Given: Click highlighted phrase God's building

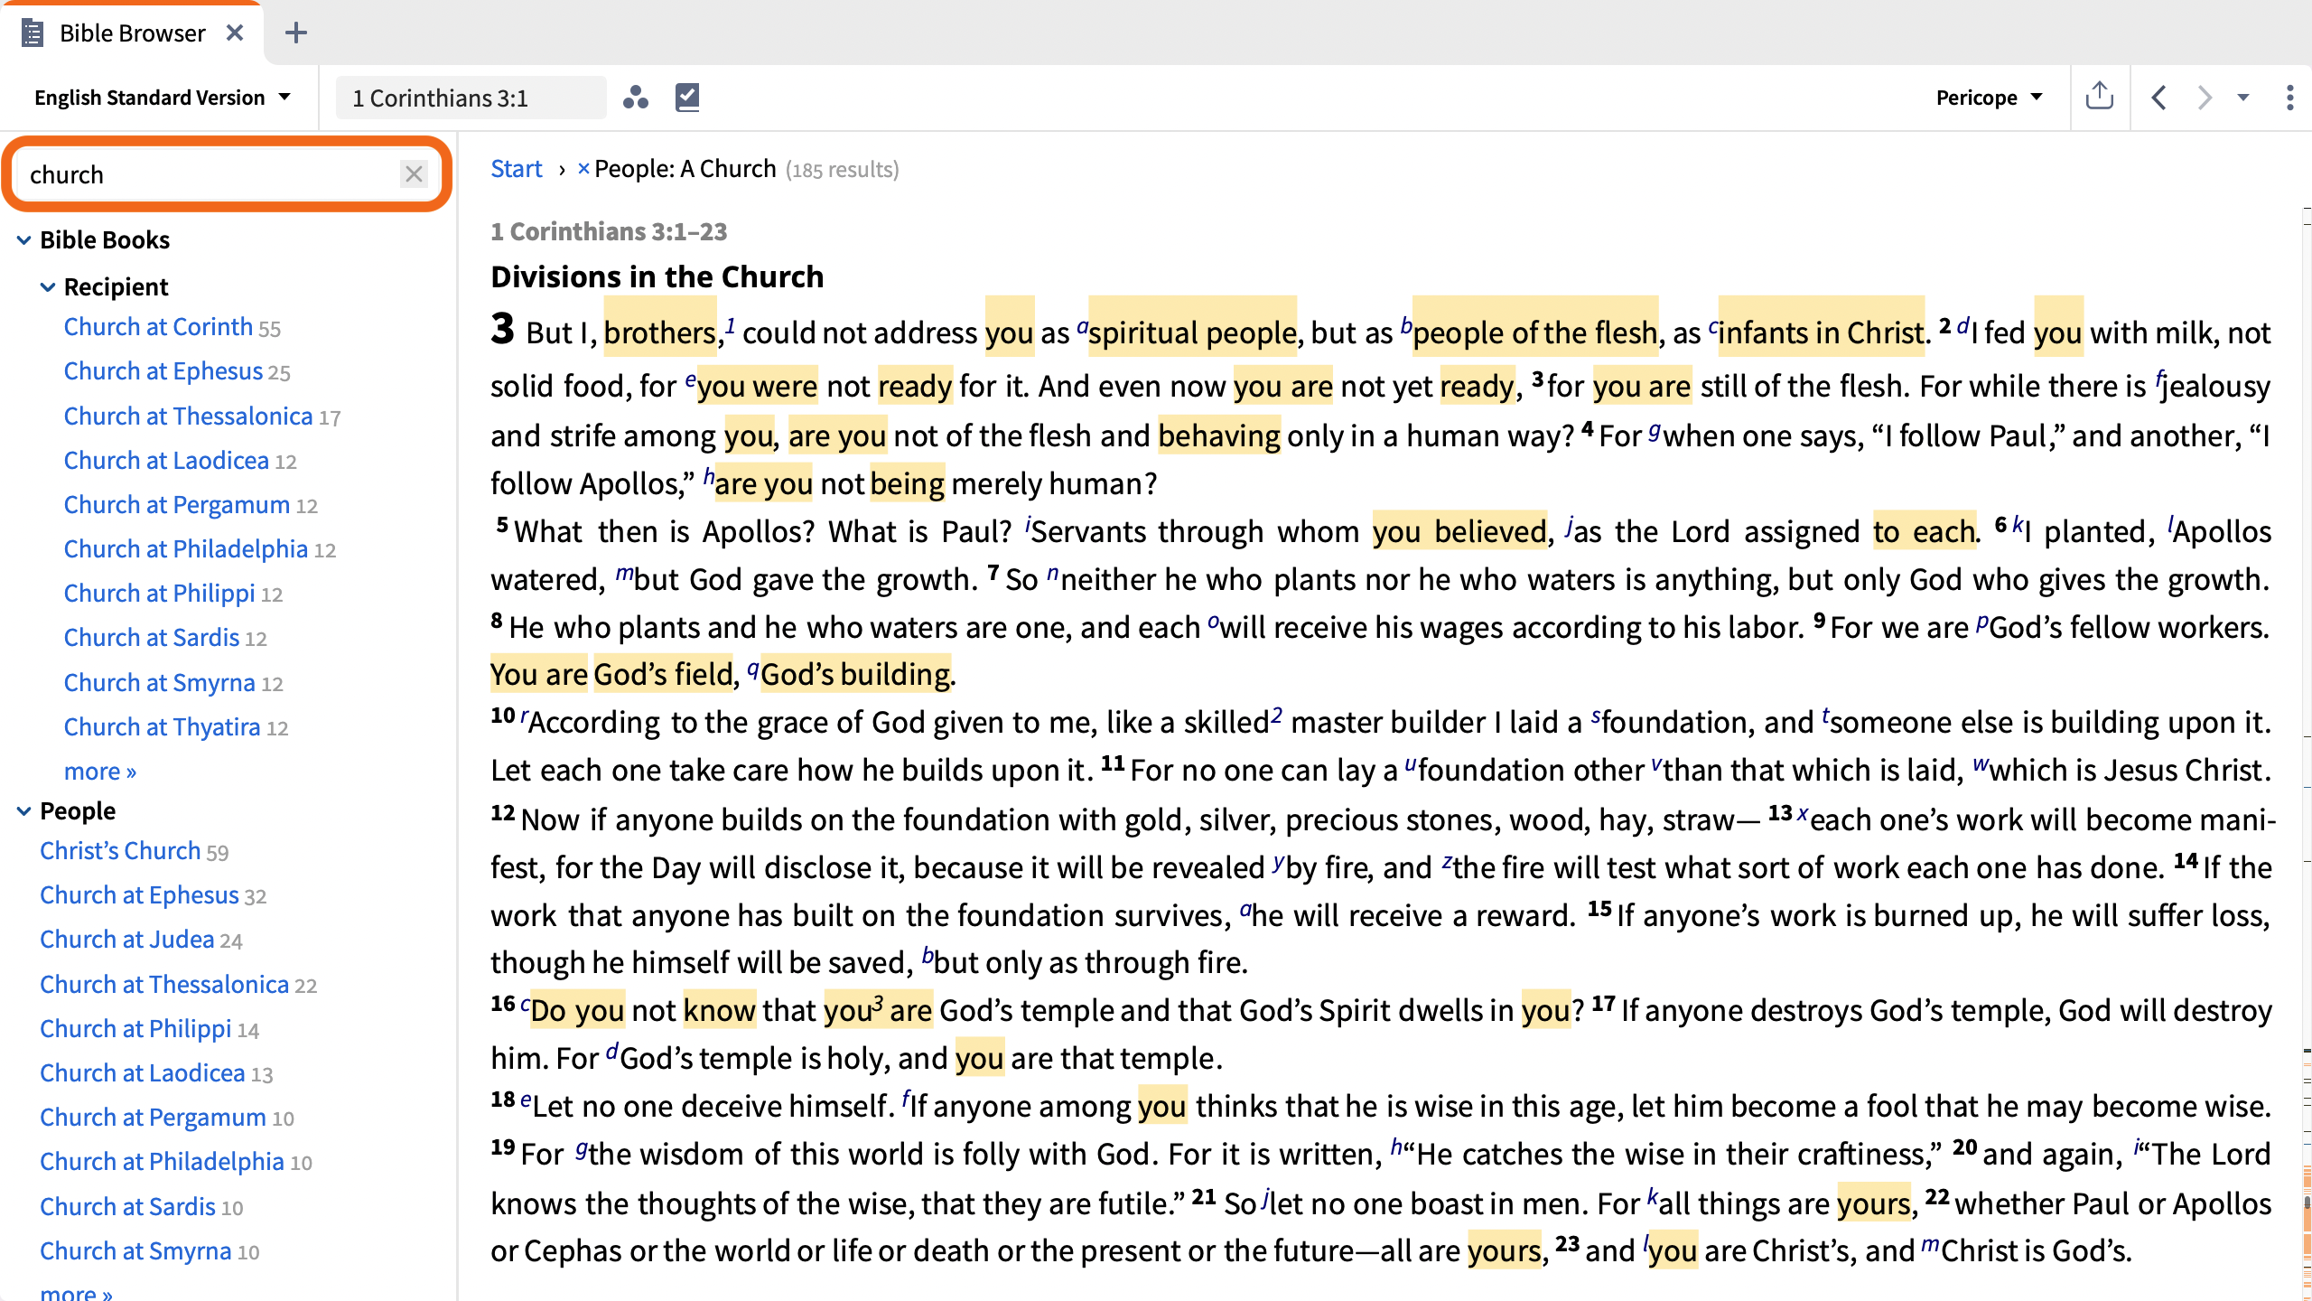Looking at the screenshot, I should click(x=855, y=674).
